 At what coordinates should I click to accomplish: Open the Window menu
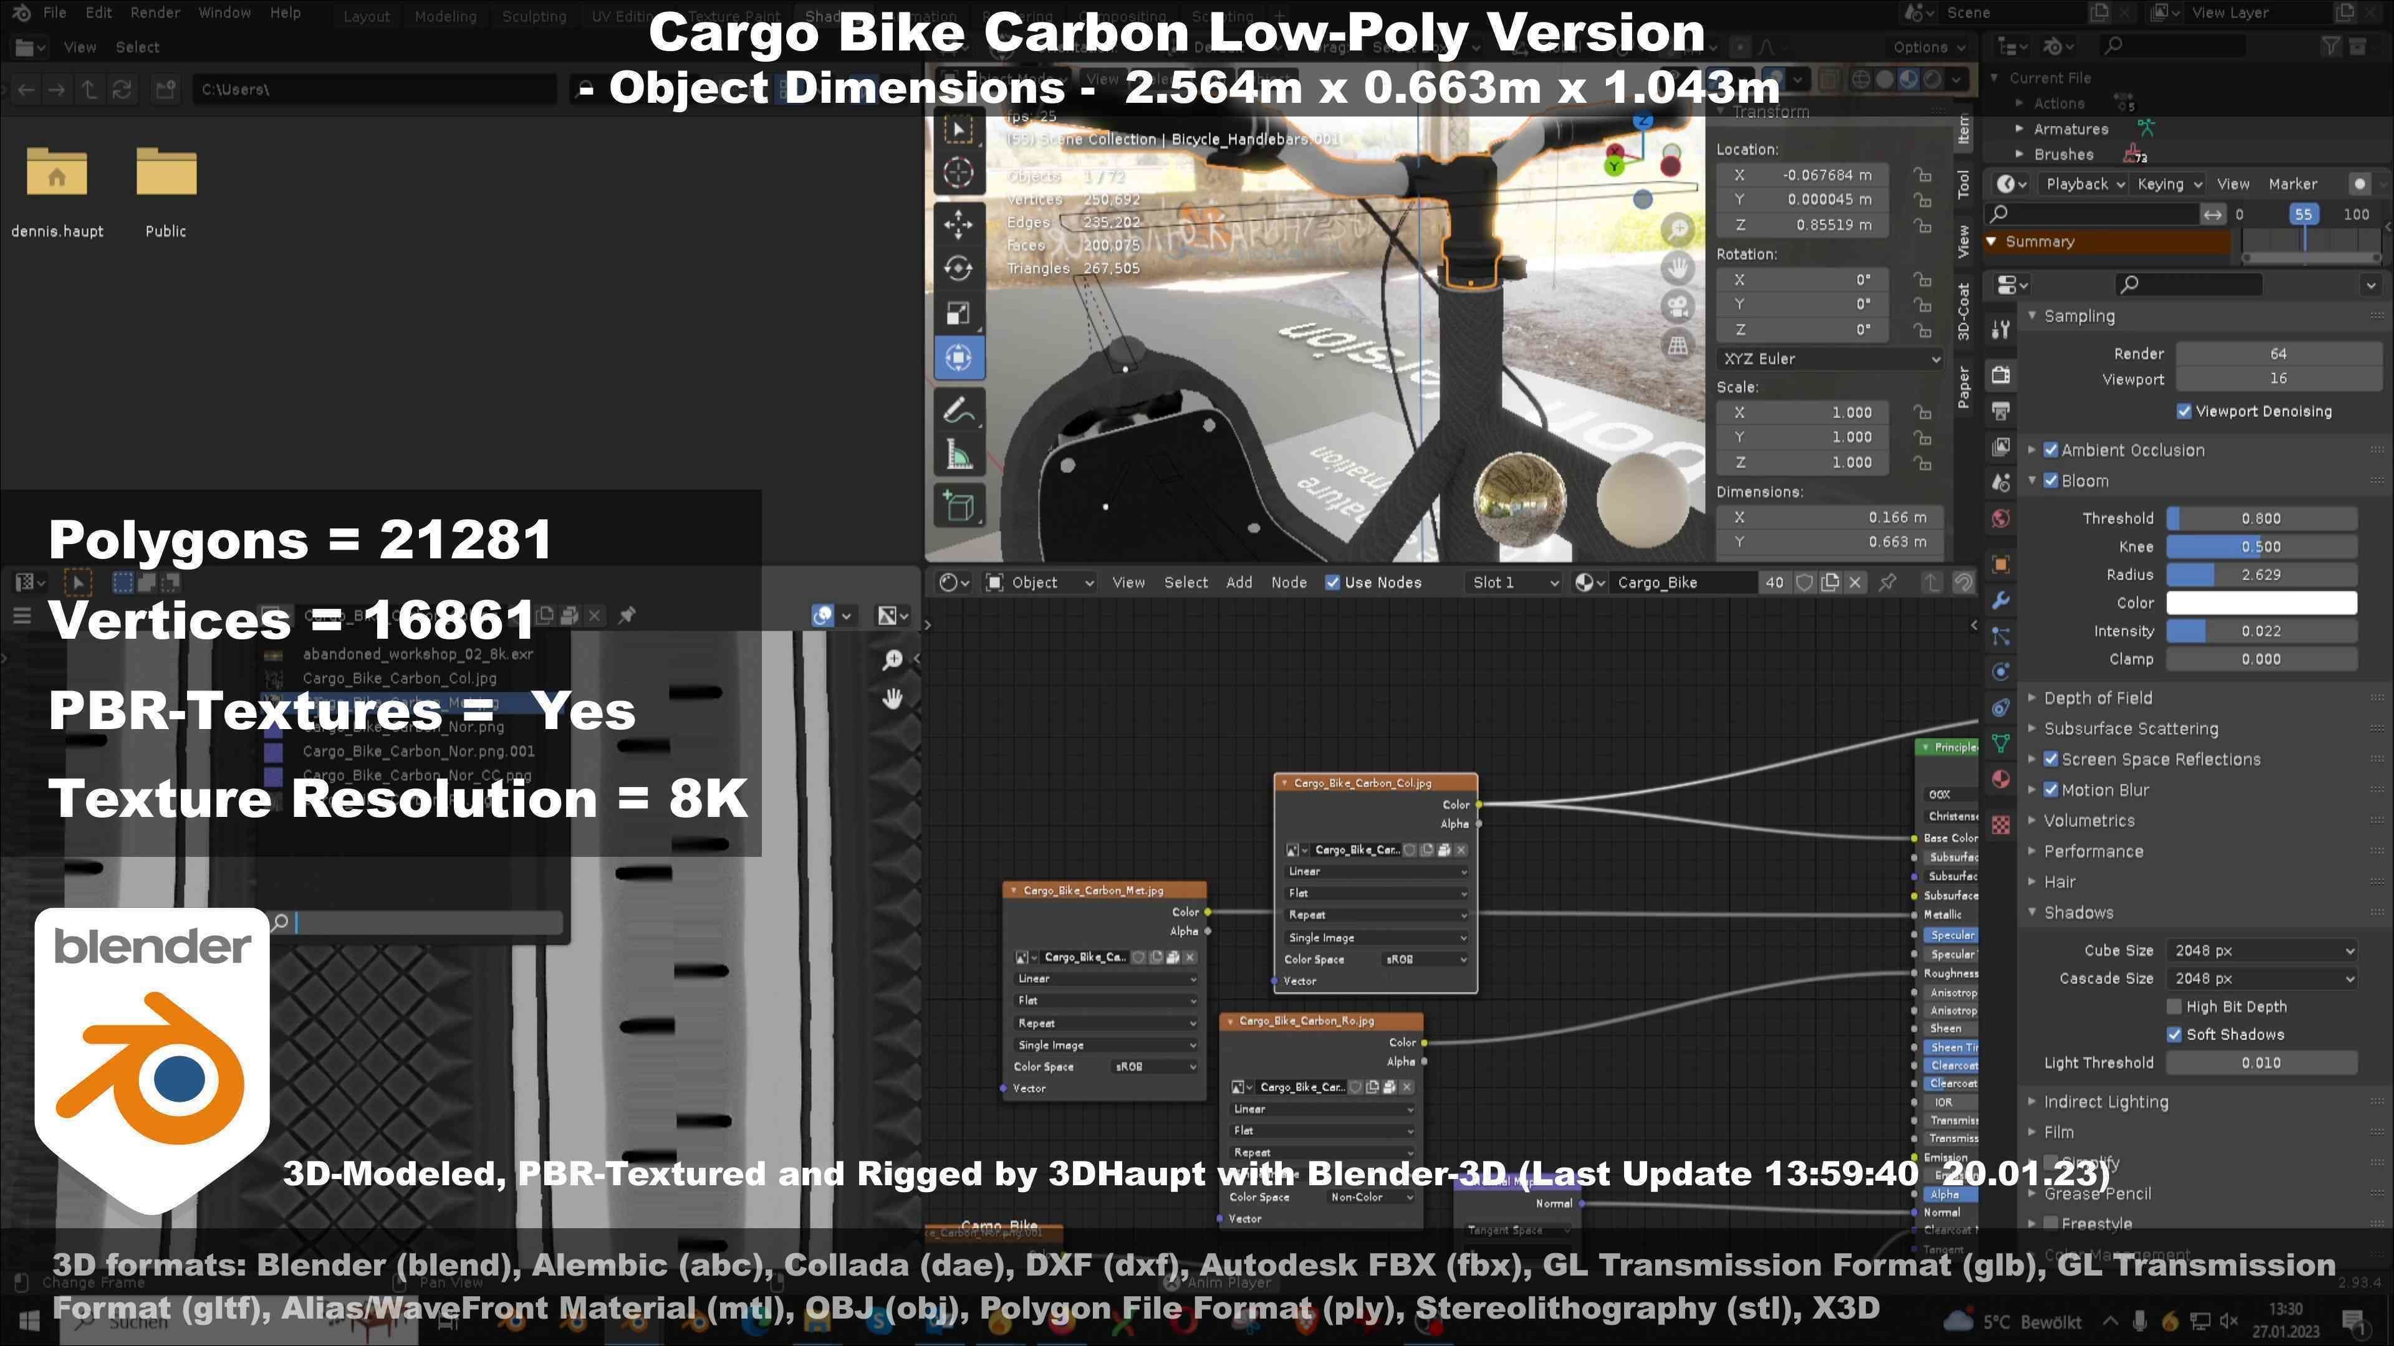click(x=224, y=13)
